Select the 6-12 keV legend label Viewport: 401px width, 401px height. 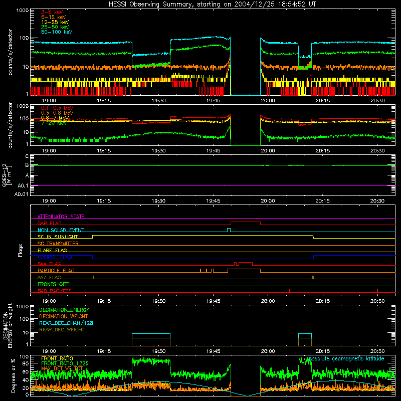click(x=53, y=17)
